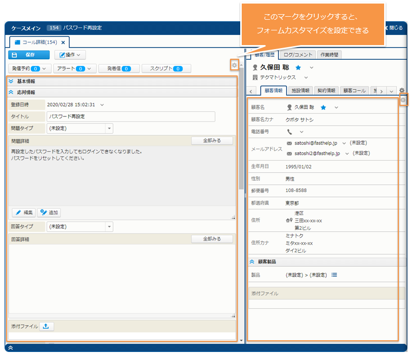Click the gear icon beside customer info form

(403, 100)
